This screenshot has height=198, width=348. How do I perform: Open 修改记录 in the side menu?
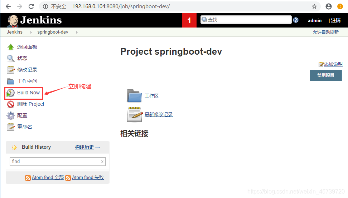(27, 70)
